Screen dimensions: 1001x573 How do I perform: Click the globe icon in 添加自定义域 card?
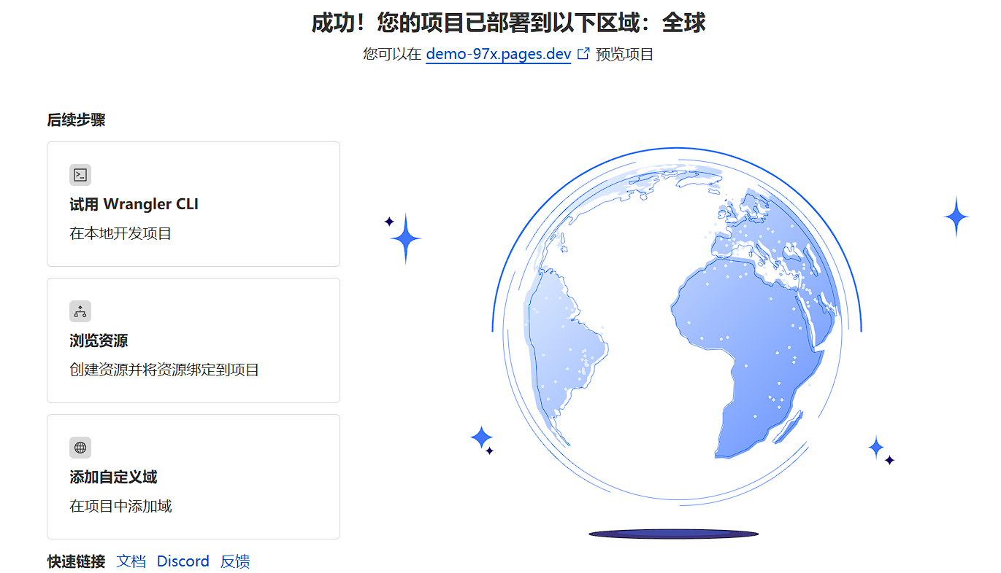[x=80, y=448]
